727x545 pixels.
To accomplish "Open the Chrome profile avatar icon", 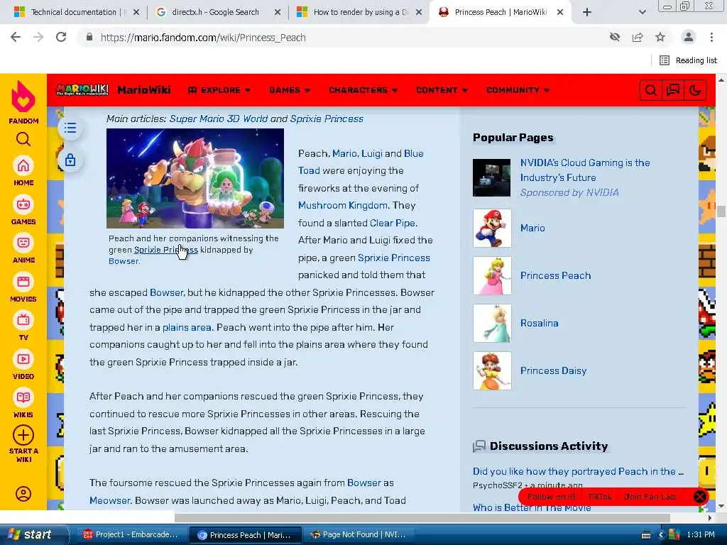I will pyautogui.click(x=689, y=37).
